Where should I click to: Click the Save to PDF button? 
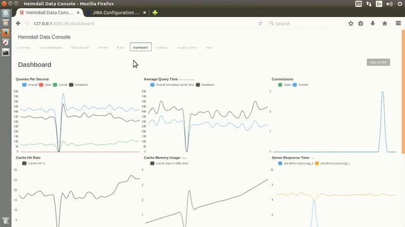378,62
